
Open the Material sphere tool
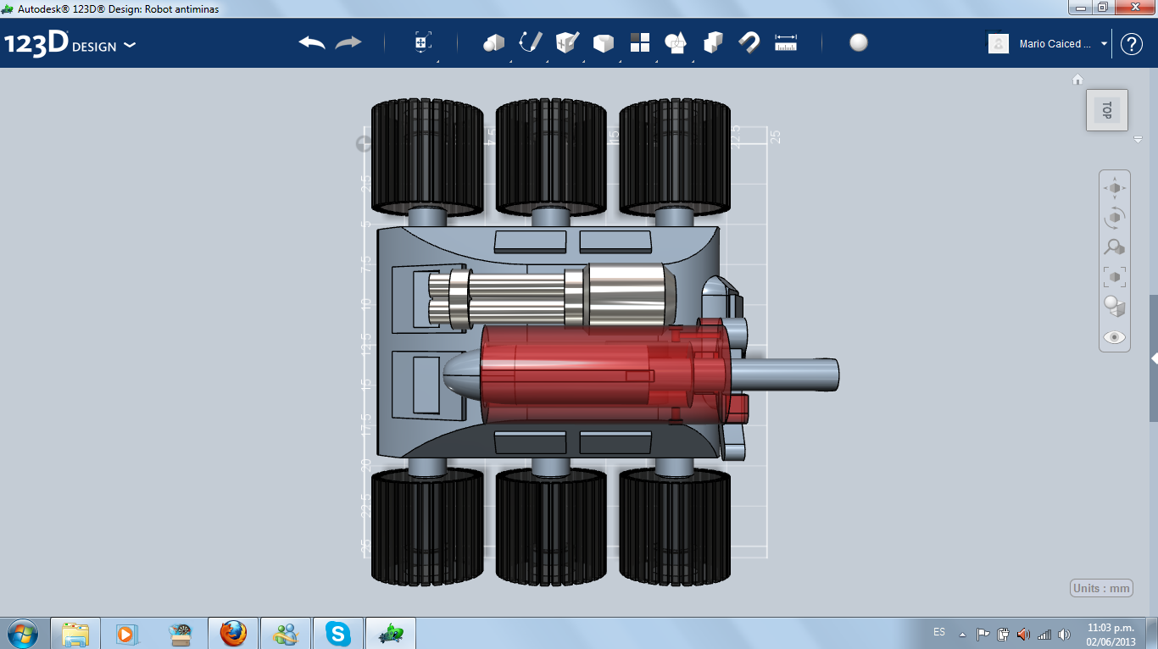pos(859,43)
